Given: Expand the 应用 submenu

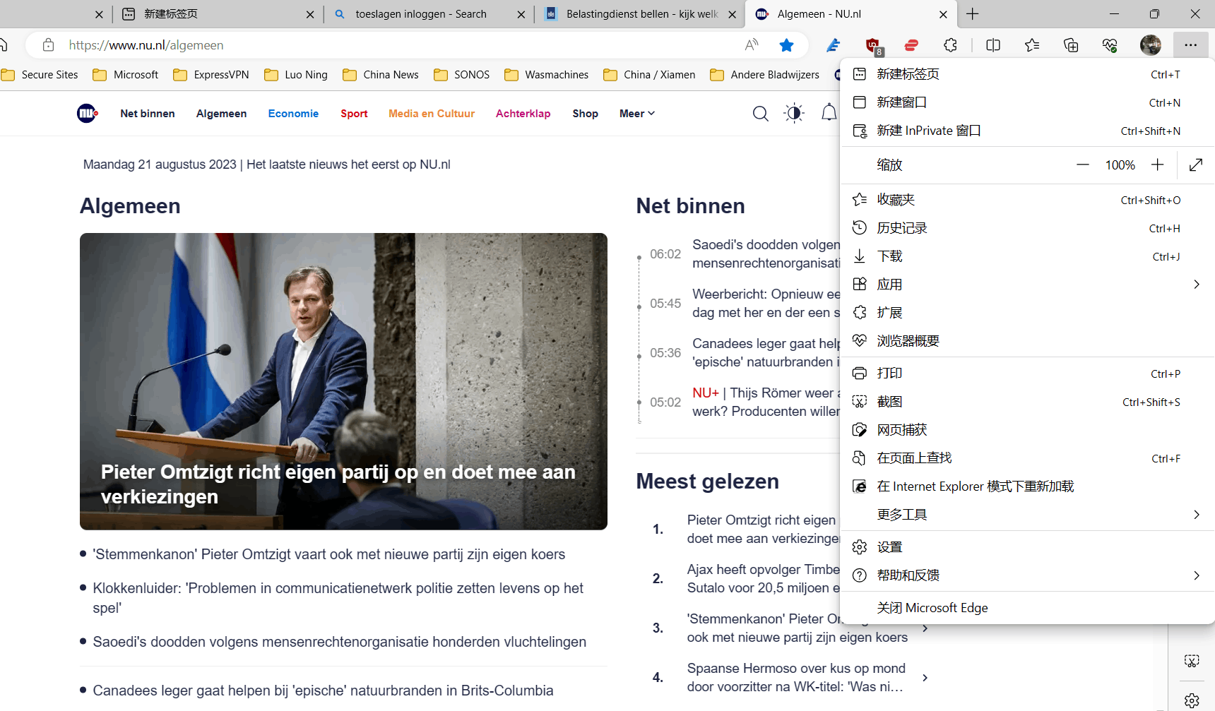Looking at the screenshot, I should point(1027,285).
